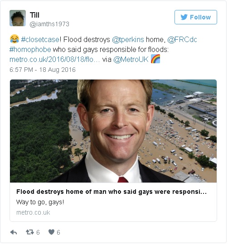228x244 pixels.
Task: Click the article headline about flood
Action: click(x=112, y=192)
